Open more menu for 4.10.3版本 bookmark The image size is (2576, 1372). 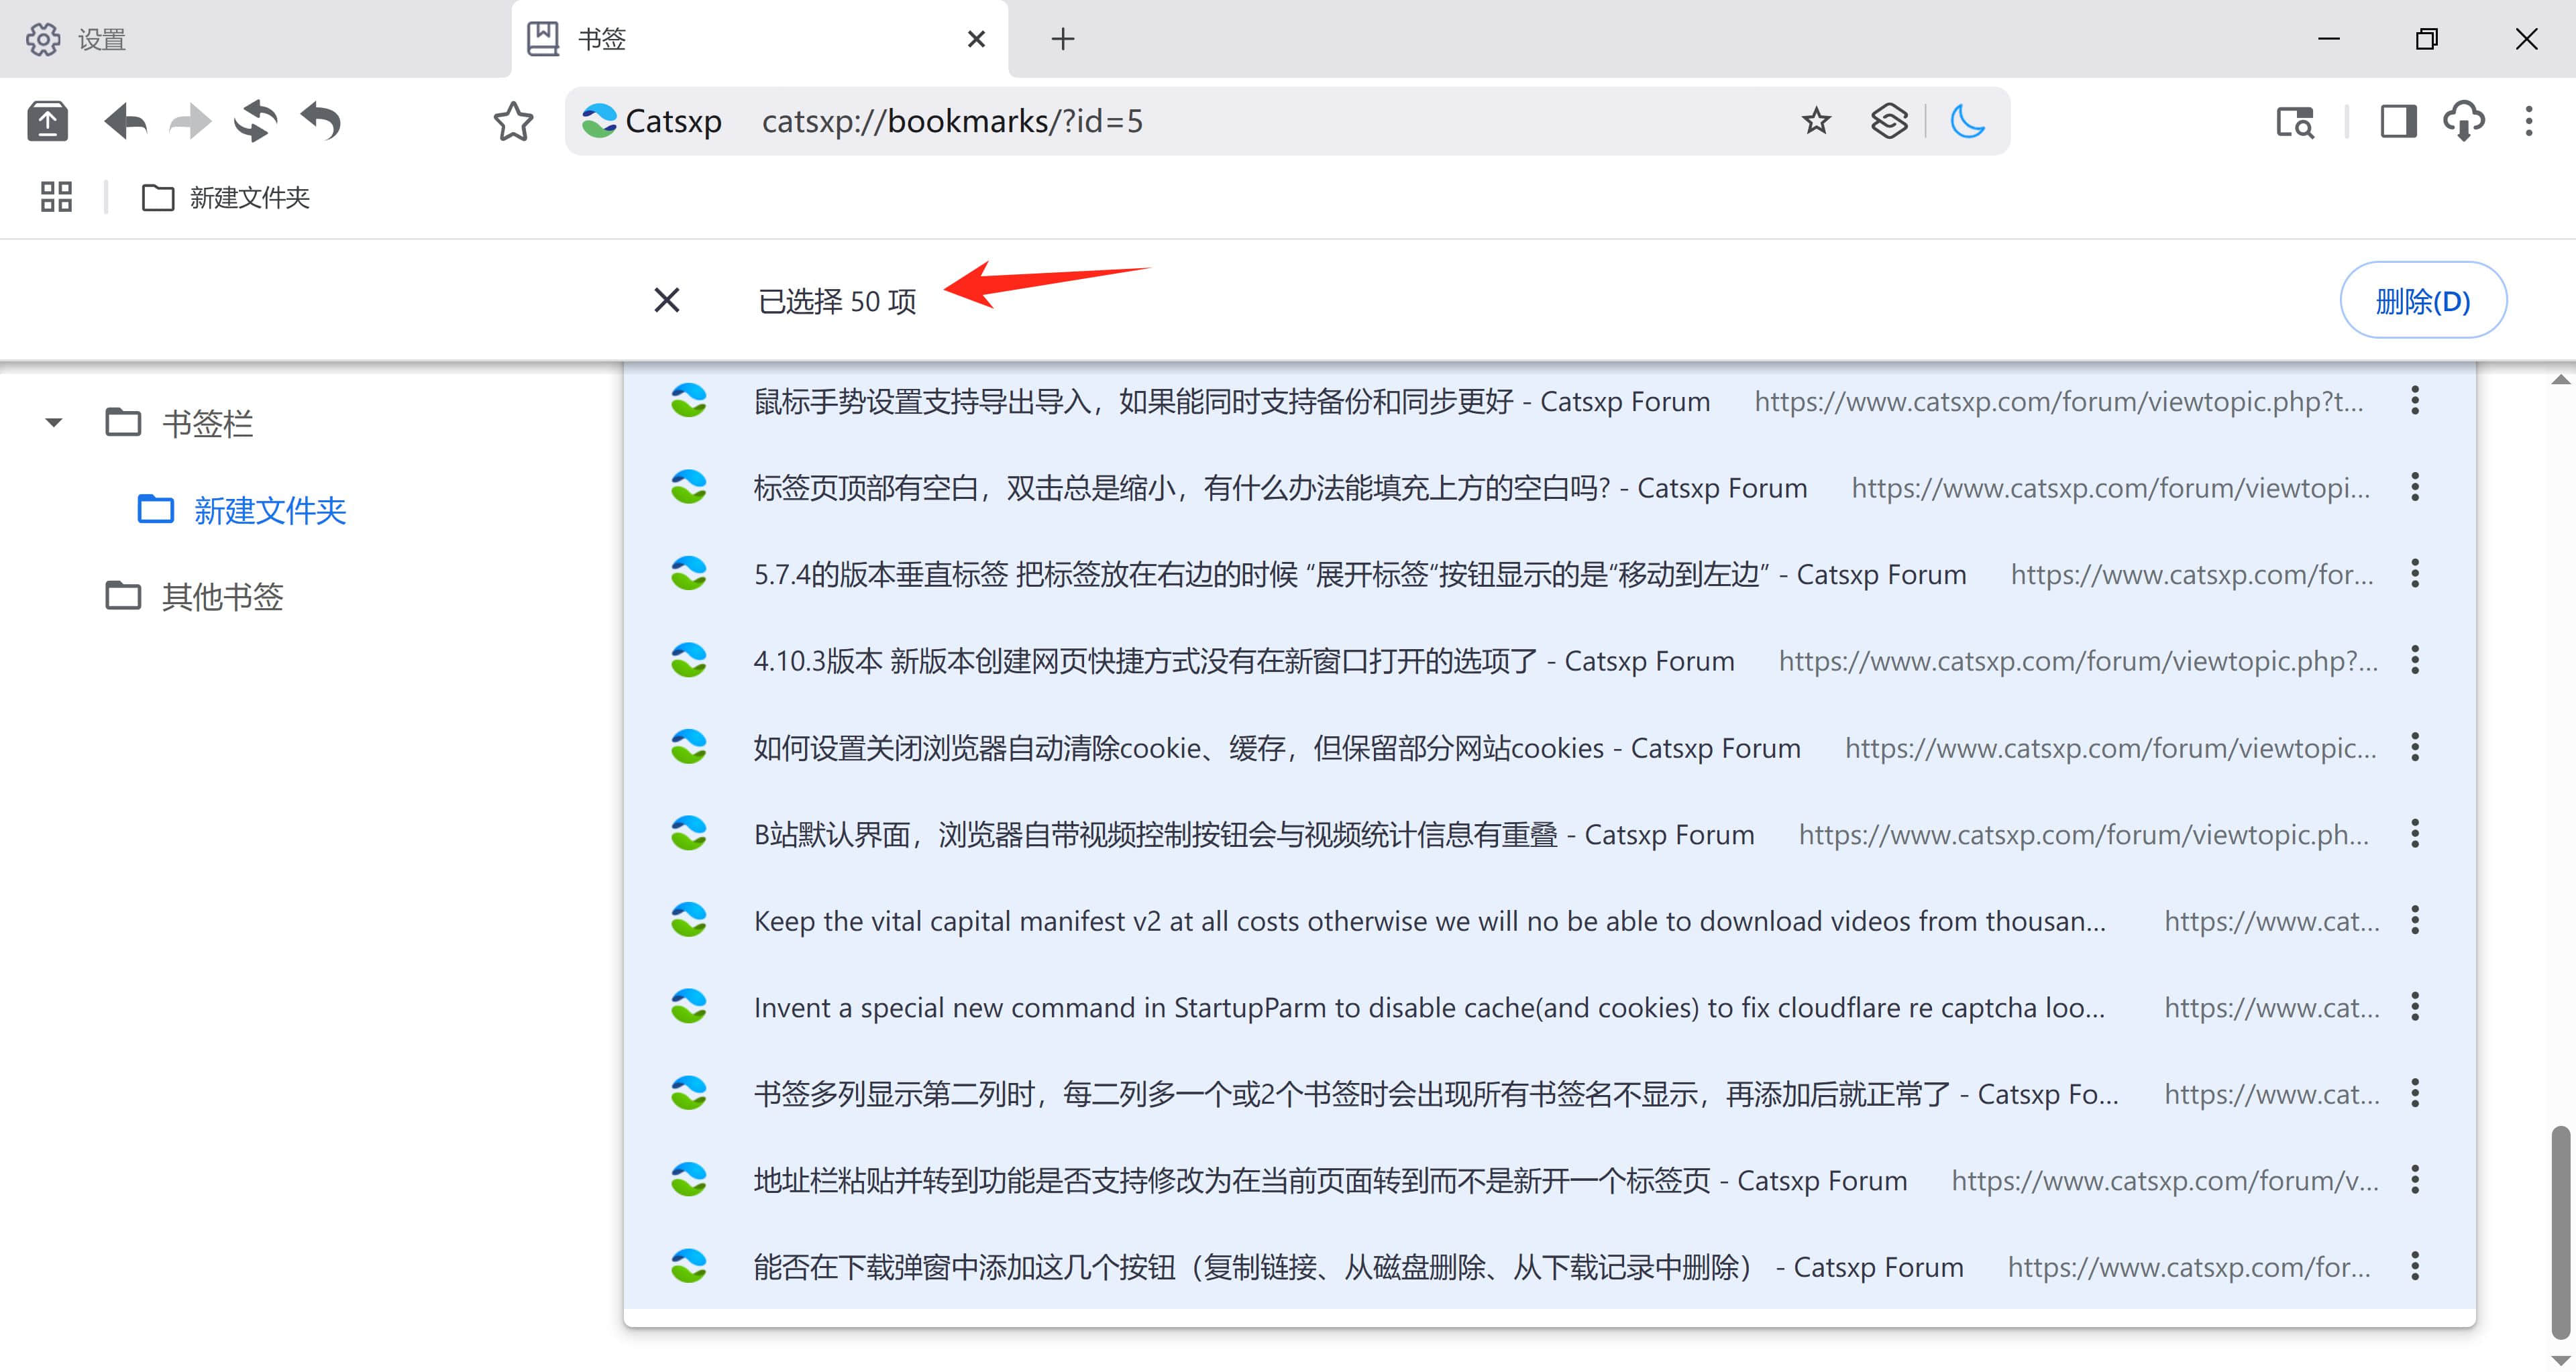click(2414, 661)
